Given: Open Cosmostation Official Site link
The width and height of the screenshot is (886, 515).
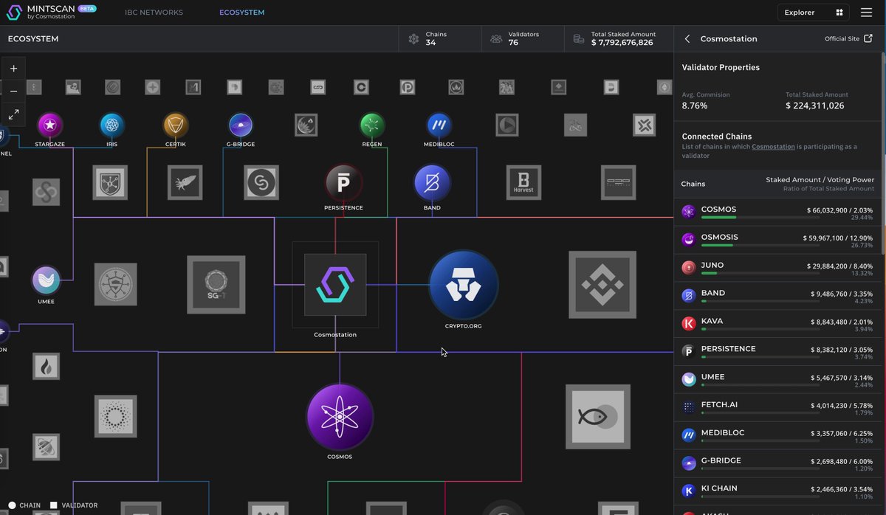Looking at the screenshot, I should (x=848, y=39).
